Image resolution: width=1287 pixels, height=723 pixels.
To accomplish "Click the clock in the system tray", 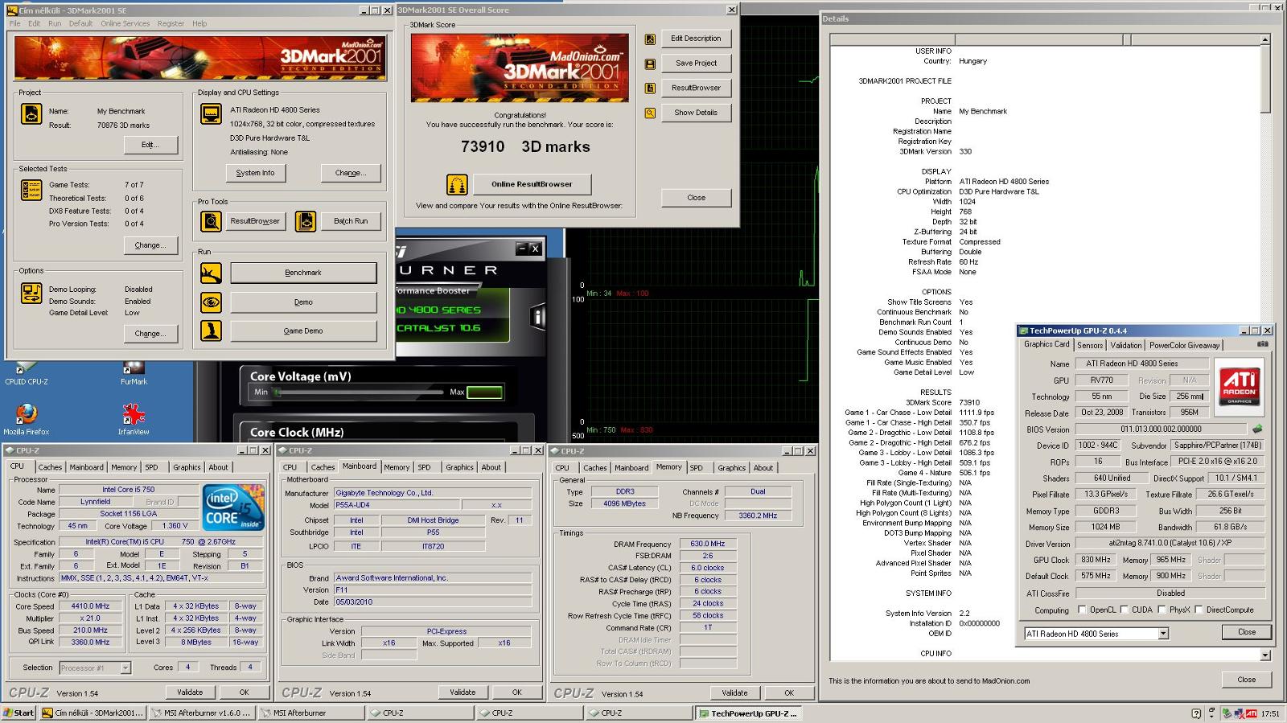I will (x=1270, y=713).
